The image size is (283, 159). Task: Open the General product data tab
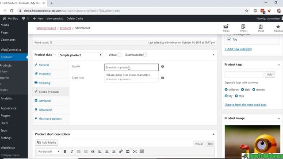click(x=51, y=65)
